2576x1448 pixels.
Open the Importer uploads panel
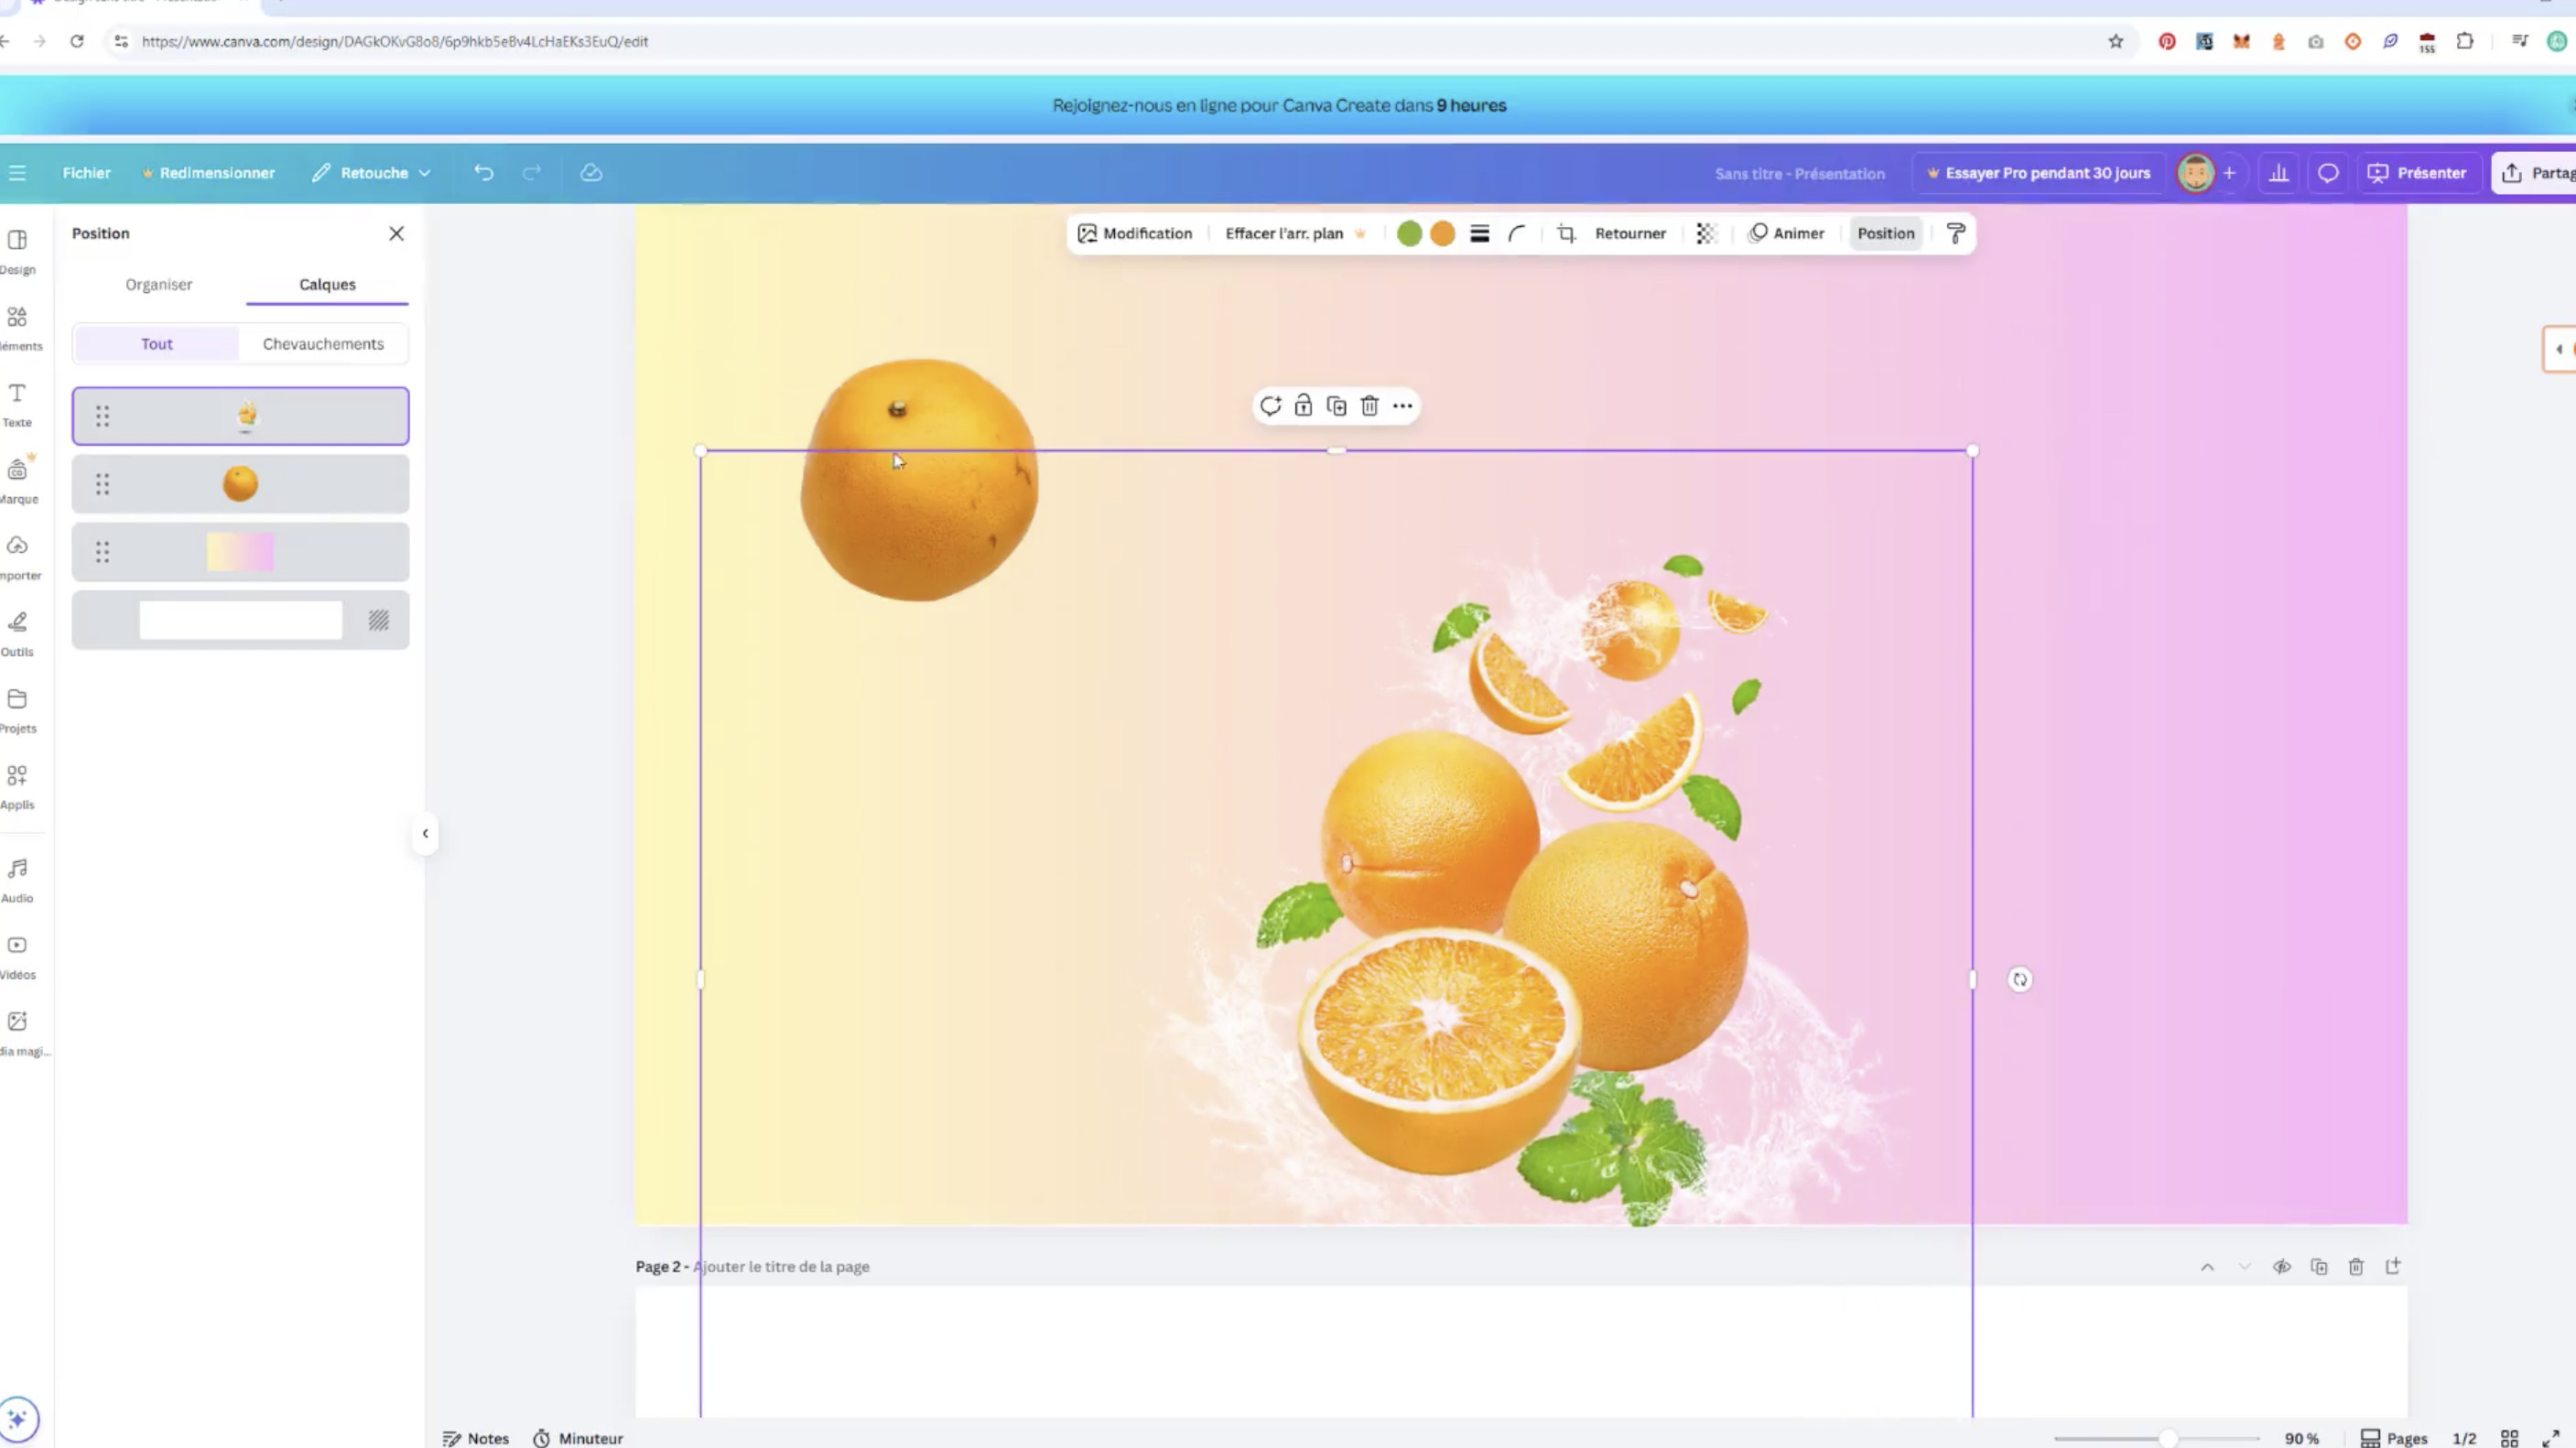[x=17, y=557]
